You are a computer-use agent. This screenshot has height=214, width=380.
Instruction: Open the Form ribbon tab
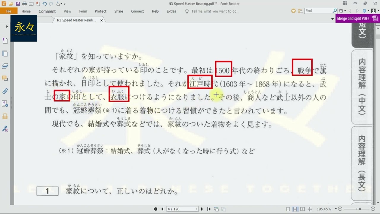coord(83,11)
